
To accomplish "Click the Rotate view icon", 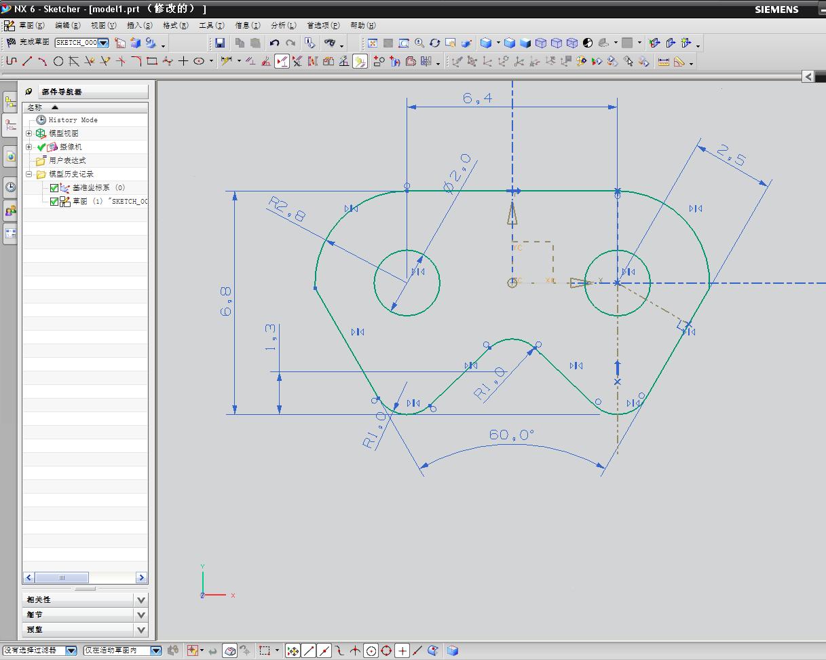I will tap(434, 43).
